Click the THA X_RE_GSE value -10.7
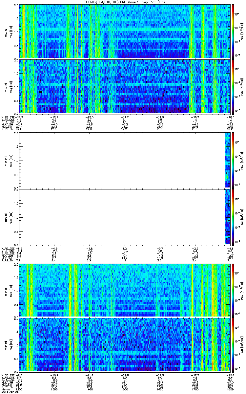The width and height of the screenshot is (246, 394). click(195, 117)
